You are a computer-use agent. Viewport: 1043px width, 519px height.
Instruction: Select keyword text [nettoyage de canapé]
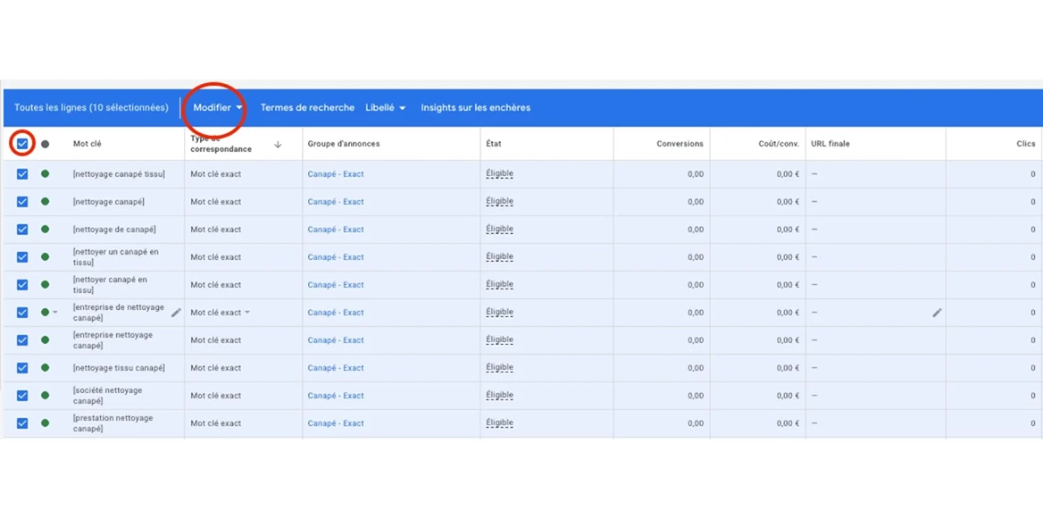pos(114,230)
